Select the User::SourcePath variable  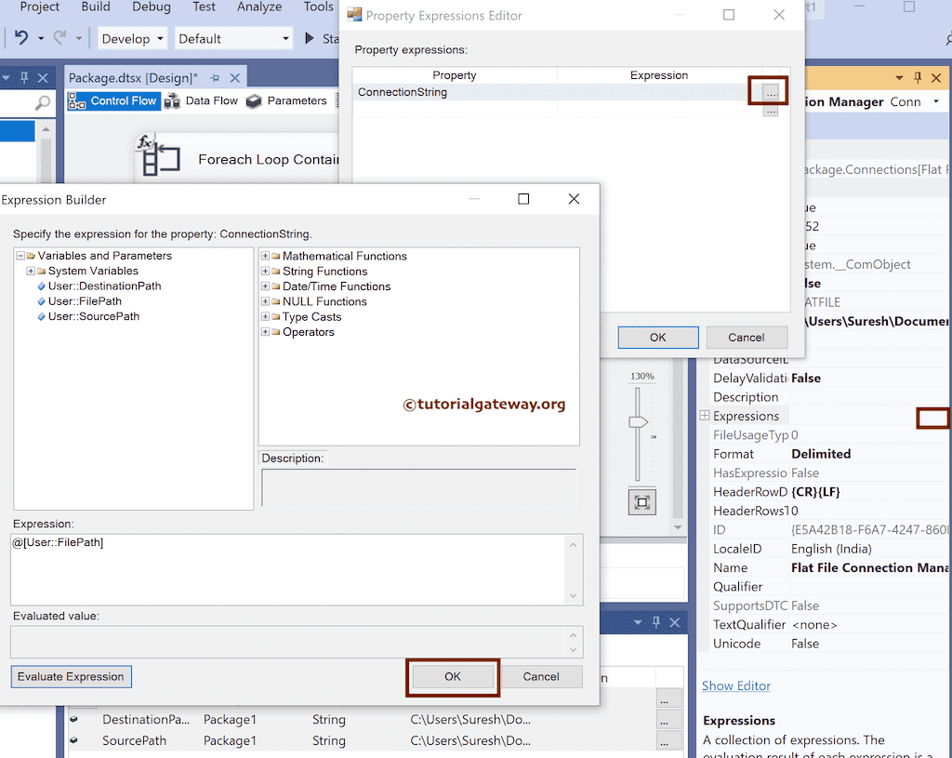click(x=94, y=316)
